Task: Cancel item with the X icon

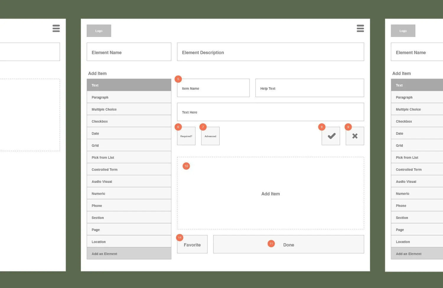Action: coord(355,136)
